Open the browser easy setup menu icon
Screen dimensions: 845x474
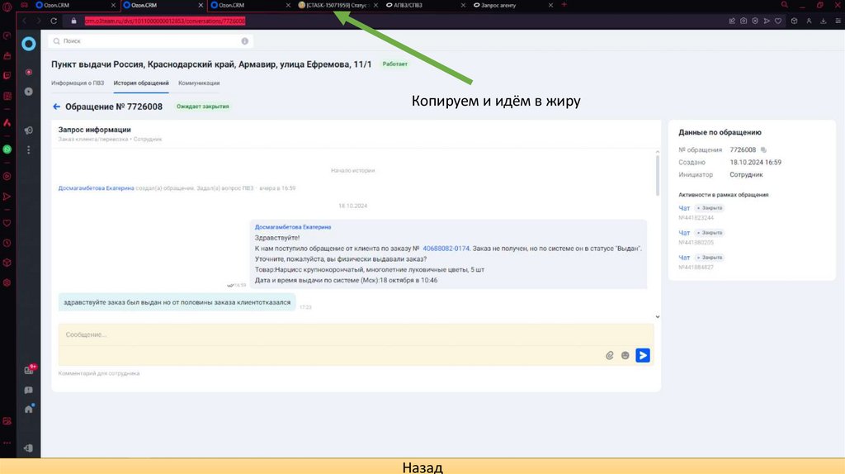pyautogui.click(x=838, y=21)
